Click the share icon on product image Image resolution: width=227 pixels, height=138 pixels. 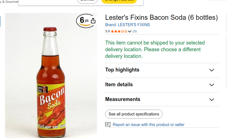coord(93,21)
